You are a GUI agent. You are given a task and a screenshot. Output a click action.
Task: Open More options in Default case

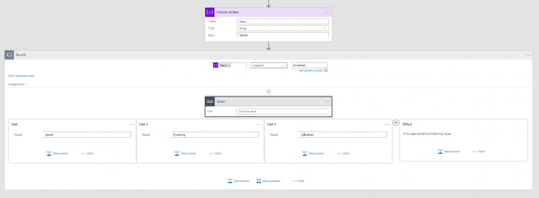click(479, 152)
